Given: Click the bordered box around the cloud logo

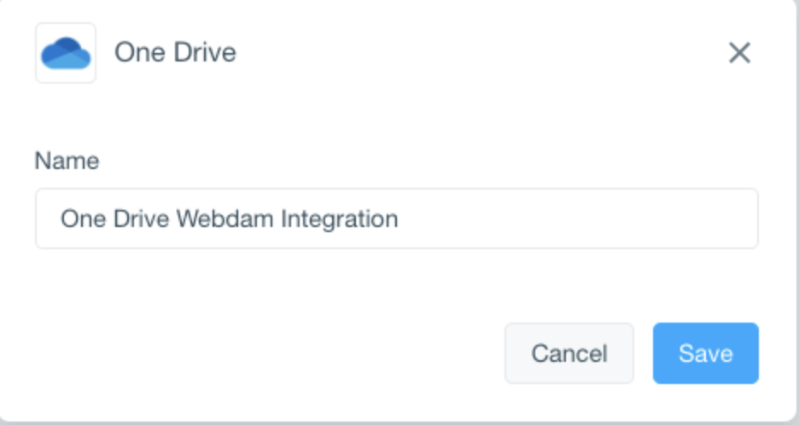Looking at the screenshot, I should coord(66,53).
